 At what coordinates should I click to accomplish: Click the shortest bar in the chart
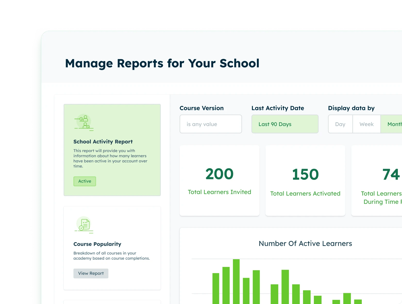(337, 302)
